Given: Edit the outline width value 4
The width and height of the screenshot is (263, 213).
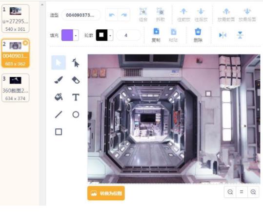Looking at the screenshot, I should point(128,35).
